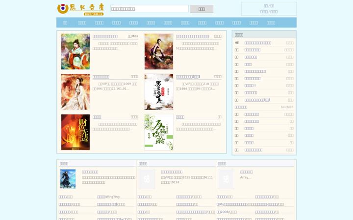Open the book cover of woman in green hanfu
Image resolution: width=353 pixels, height=220 pixels.
click(76, 52)
